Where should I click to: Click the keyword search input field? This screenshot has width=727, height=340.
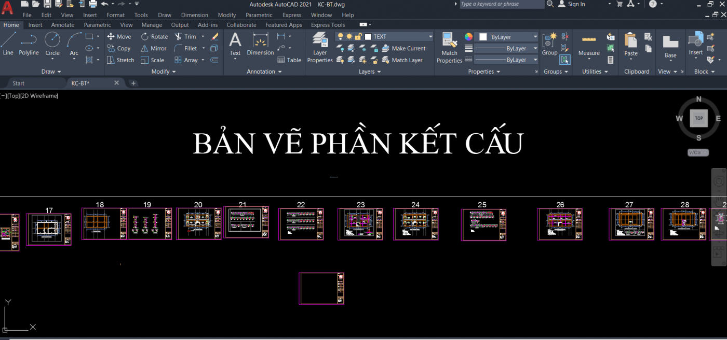pos(501,4)
